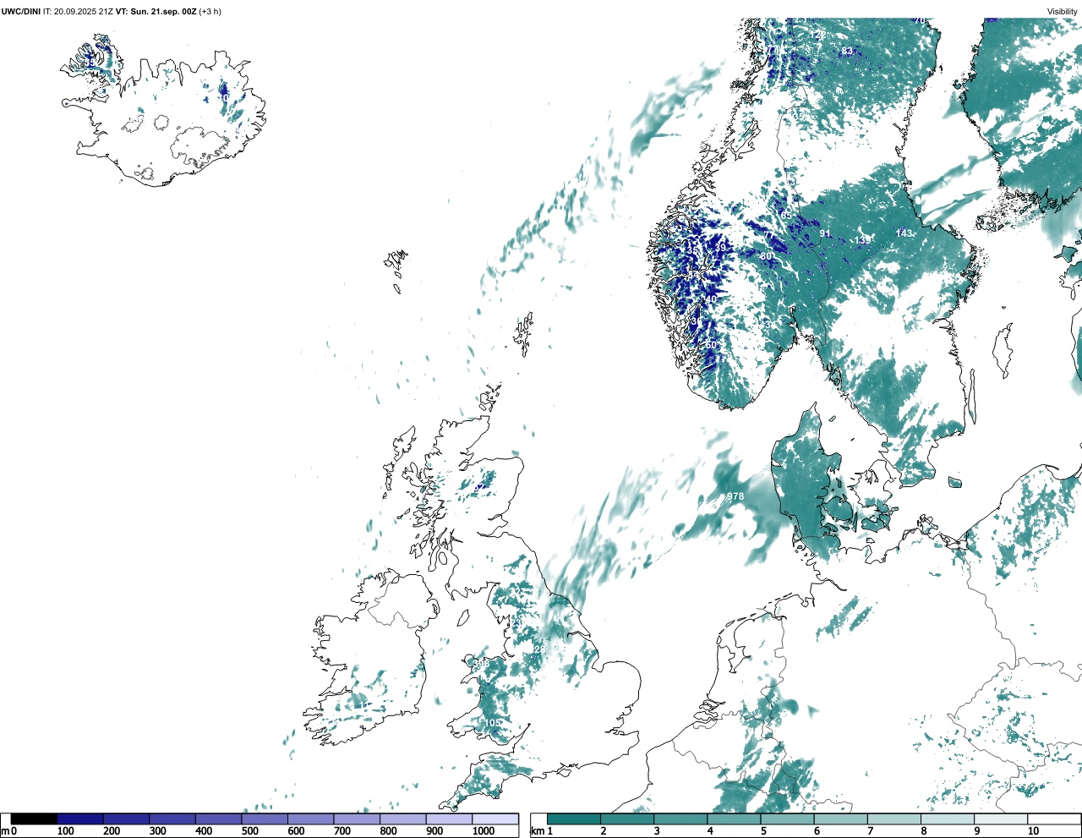Click the 8–9 km pale swatch
Viewport: 1082px width, 838px height.
(x=947, y=819)
